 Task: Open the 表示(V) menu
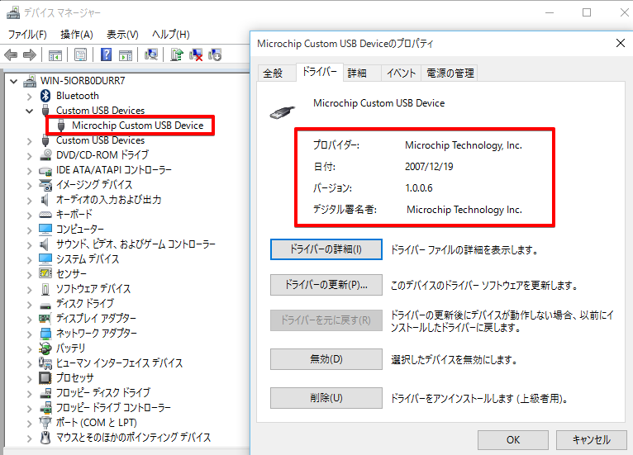[x=122, y=35]
